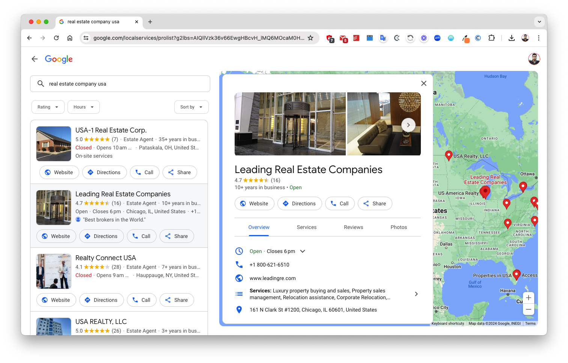This screenshot has height=363, width=568.
Task: Click Directions for Realty Connect USA
Action: (x=101, y=300)
